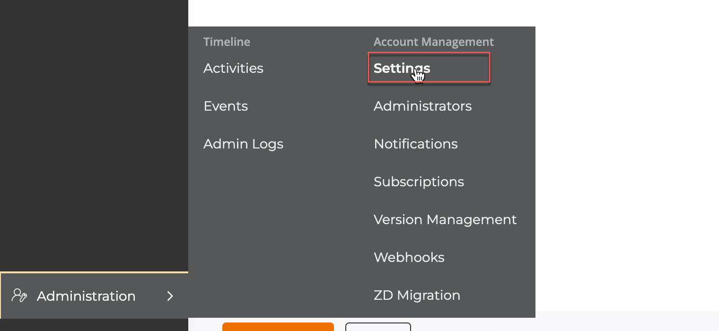Open Settings under Account Management

[x=402, y=68]
